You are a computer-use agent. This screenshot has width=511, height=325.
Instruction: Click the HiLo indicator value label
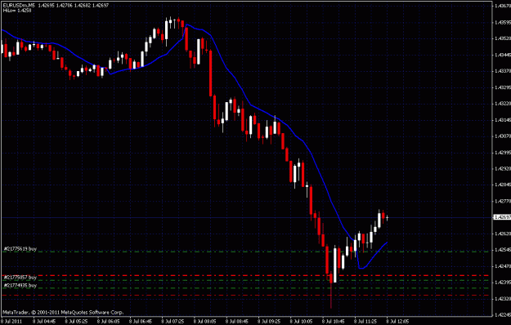[x=17, y=11]
